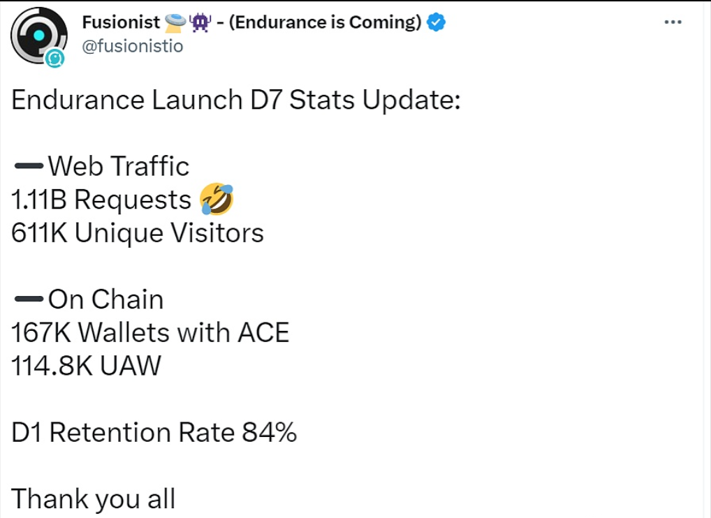Click the Fusionist display name
This screenshot has width=711, height=518.
coord(121,22)
